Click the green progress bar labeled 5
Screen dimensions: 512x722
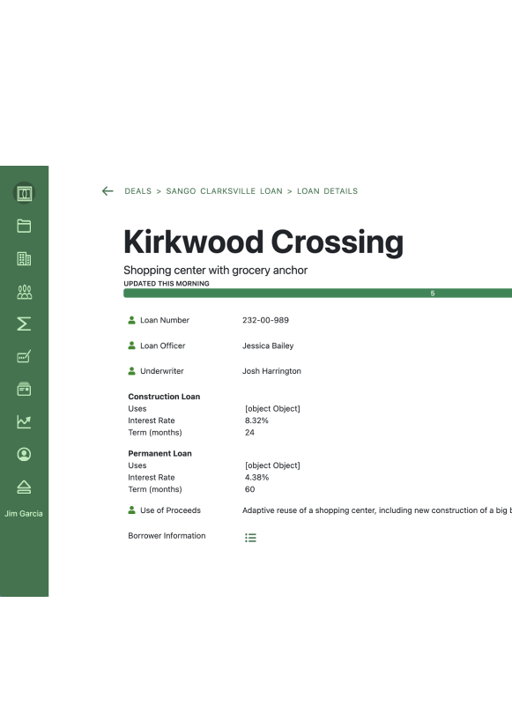(x=318, y=294)
